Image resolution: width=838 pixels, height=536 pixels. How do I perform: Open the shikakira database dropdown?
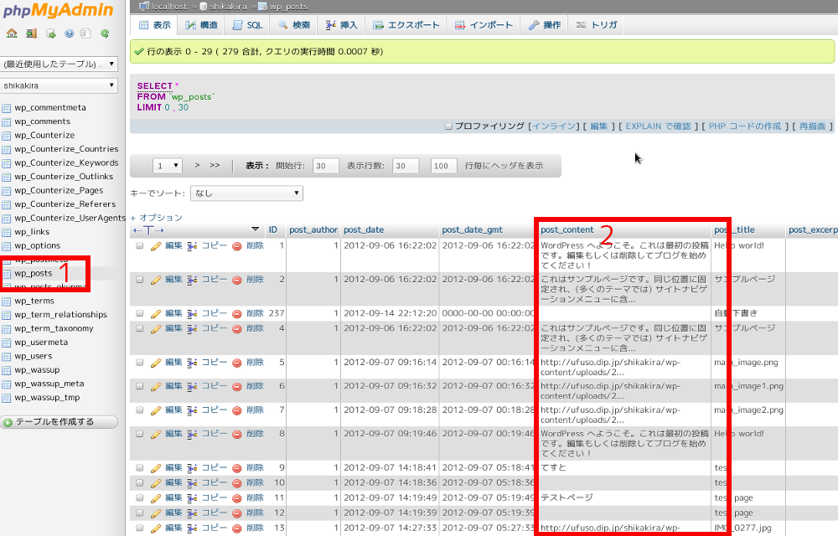59,85
